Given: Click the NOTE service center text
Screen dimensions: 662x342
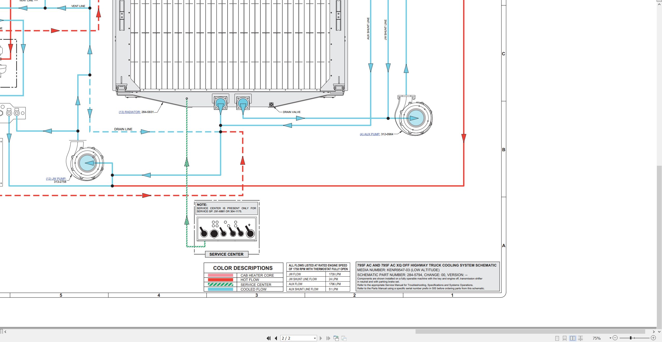Looking at the screenshot, I should tap(226, 208).
